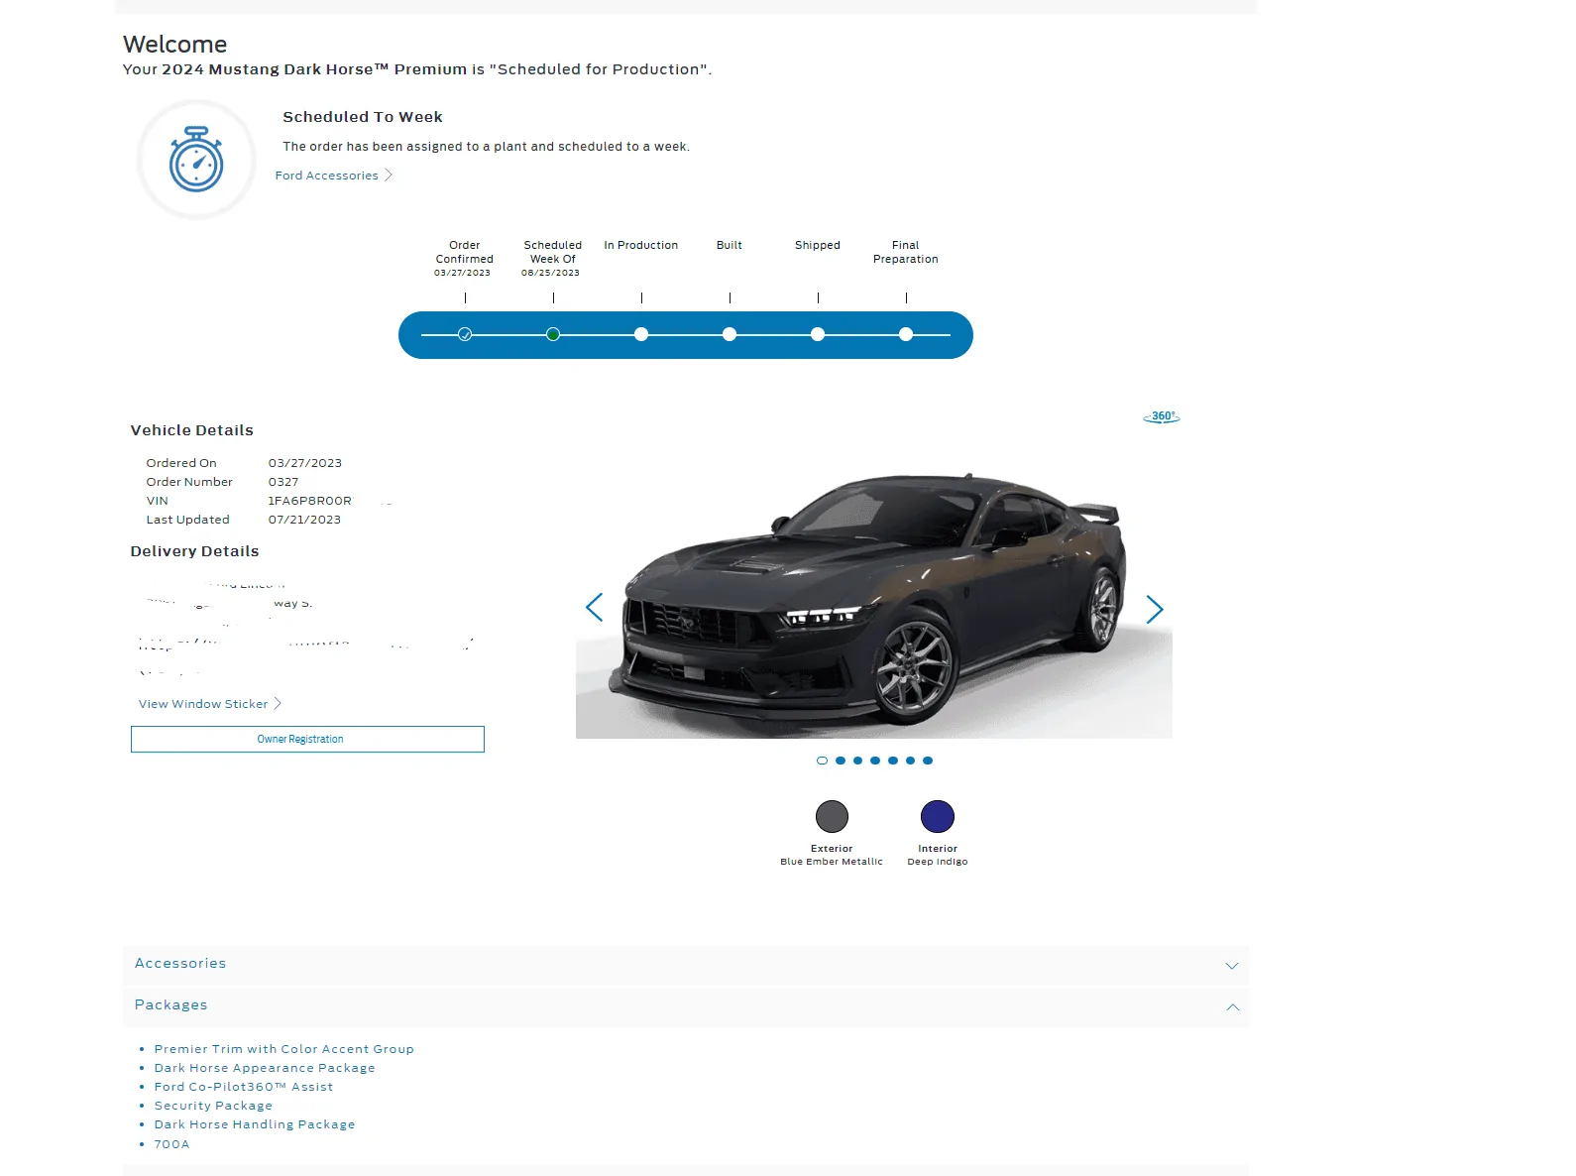
Task: Select the sixth carousel dot indicator
Action: pyautogui.click(x=910, y=761)
